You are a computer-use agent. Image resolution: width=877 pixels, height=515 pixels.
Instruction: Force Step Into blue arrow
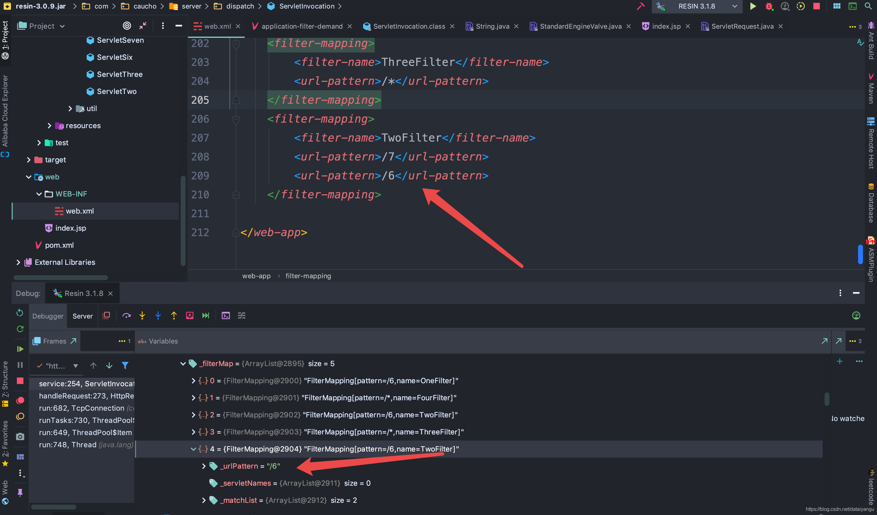(x=158, y=315)
